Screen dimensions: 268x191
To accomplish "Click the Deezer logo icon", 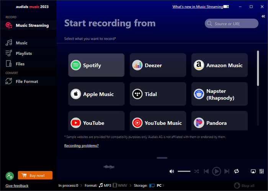I will (x=137, y=65).
